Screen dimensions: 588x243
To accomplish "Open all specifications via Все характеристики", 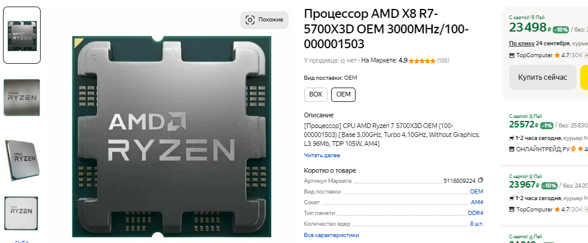I will [331, 235].
